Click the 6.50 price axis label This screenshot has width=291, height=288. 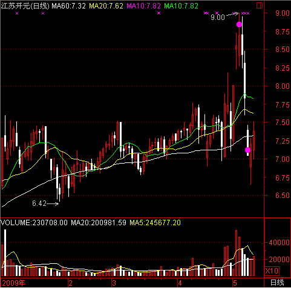[283, 196]
